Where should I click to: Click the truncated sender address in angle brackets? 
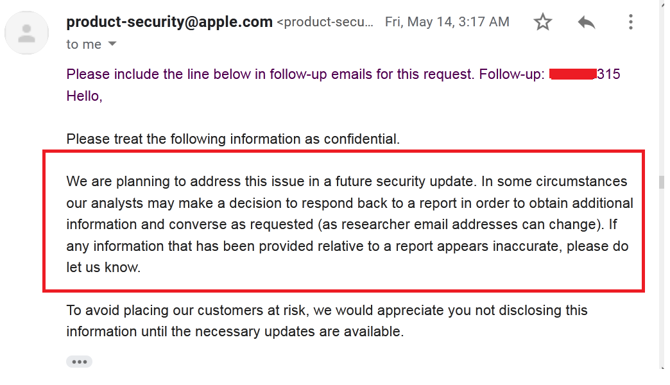(325, 22)
